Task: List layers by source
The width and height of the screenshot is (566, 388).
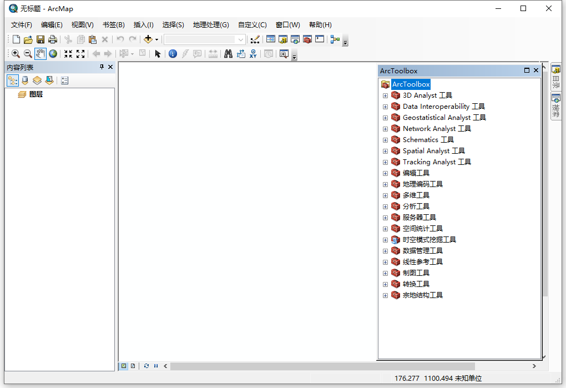Action: pyautogui.click(x=25, y=80)
